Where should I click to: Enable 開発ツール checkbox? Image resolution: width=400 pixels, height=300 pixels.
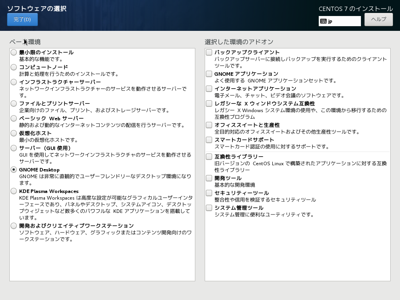[209, 178]
